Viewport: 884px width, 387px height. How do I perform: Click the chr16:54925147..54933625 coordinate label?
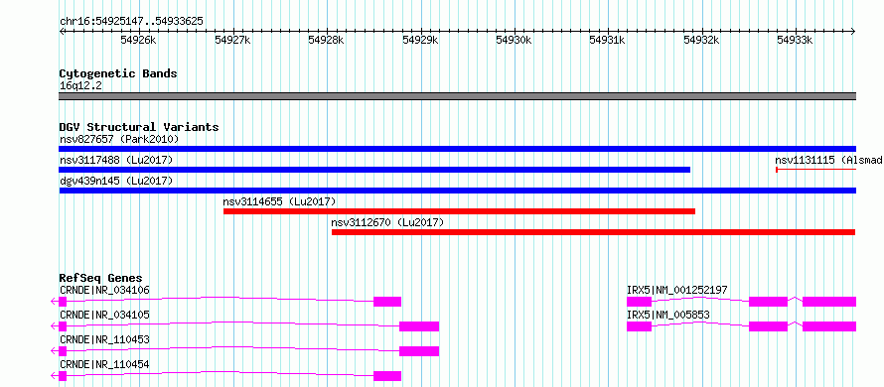click(x=131, y=22)
